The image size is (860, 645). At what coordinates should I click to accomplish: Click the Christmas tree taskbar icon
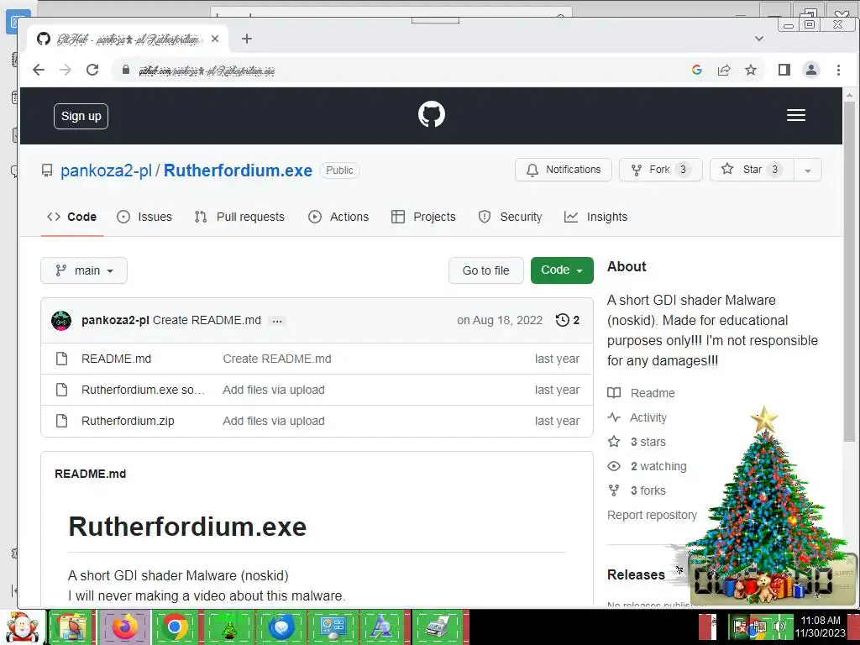[228, 627]
